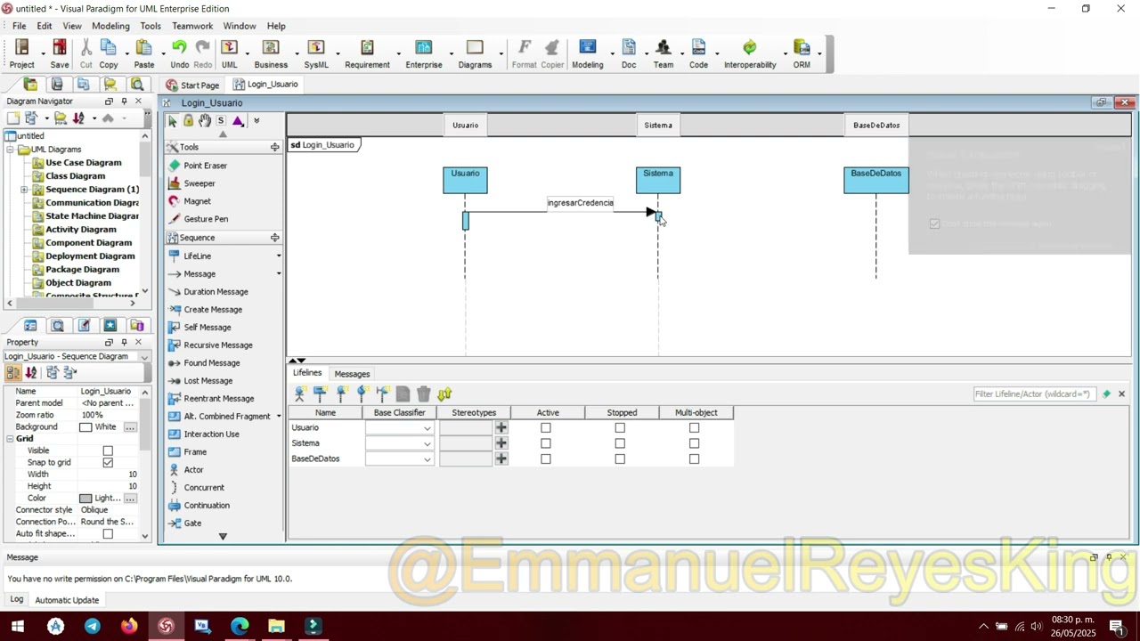Check Stopped for Usuario row
The image size is (1140, 641).
click(x=620, y=428)
